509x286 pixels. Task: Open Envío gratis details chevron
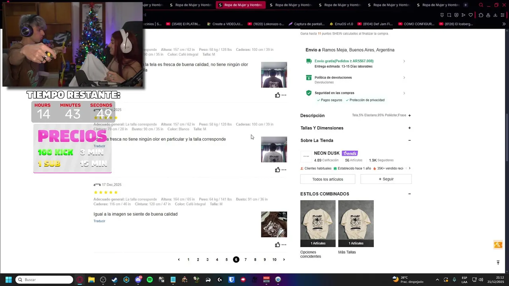(404, 61)
